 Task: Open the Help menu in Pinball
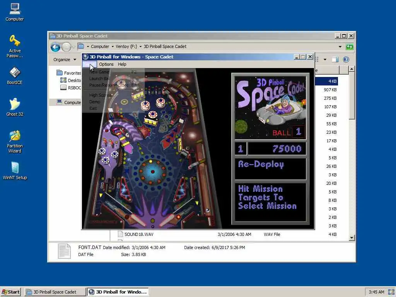(x=122, y=64)
